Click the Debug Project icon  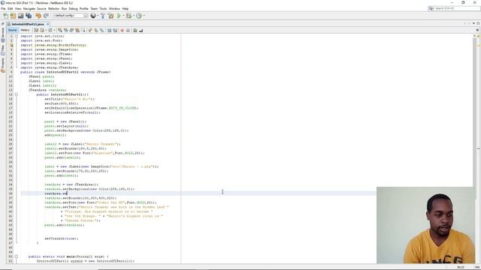pos(129,16)
